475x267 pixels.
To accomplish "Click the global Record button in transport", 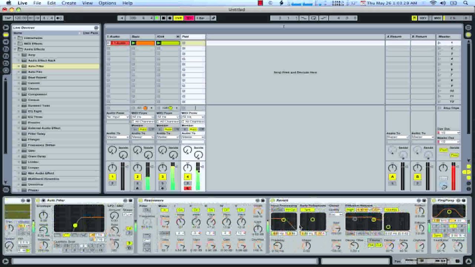I will 170,18.
